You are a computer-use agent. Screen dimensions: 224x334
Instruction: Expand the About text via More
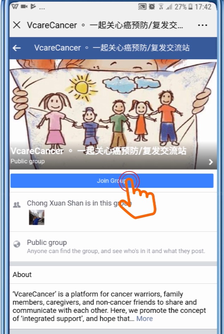click(x=145, y=319)
